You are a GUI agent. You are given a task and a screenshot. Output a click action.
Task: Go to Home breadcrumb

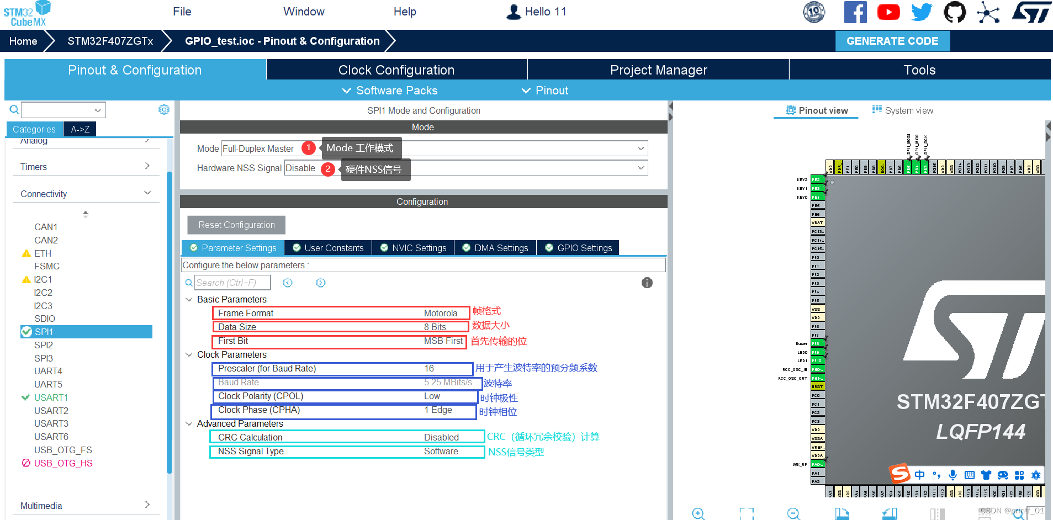pyautogui.click(x=23, y=41)
